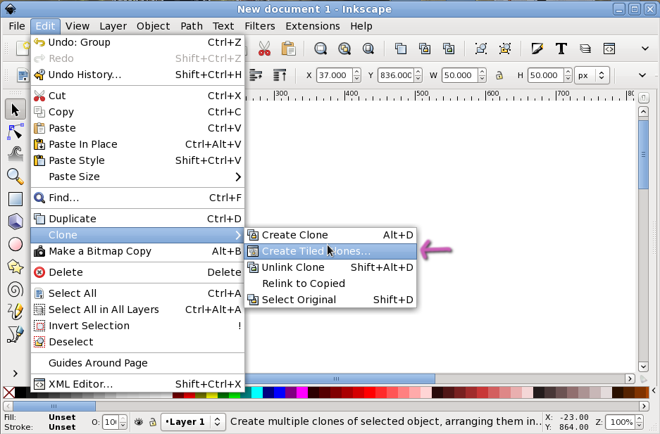
Task: Click the opacity O value field
Action: click(x=111, y=422)
